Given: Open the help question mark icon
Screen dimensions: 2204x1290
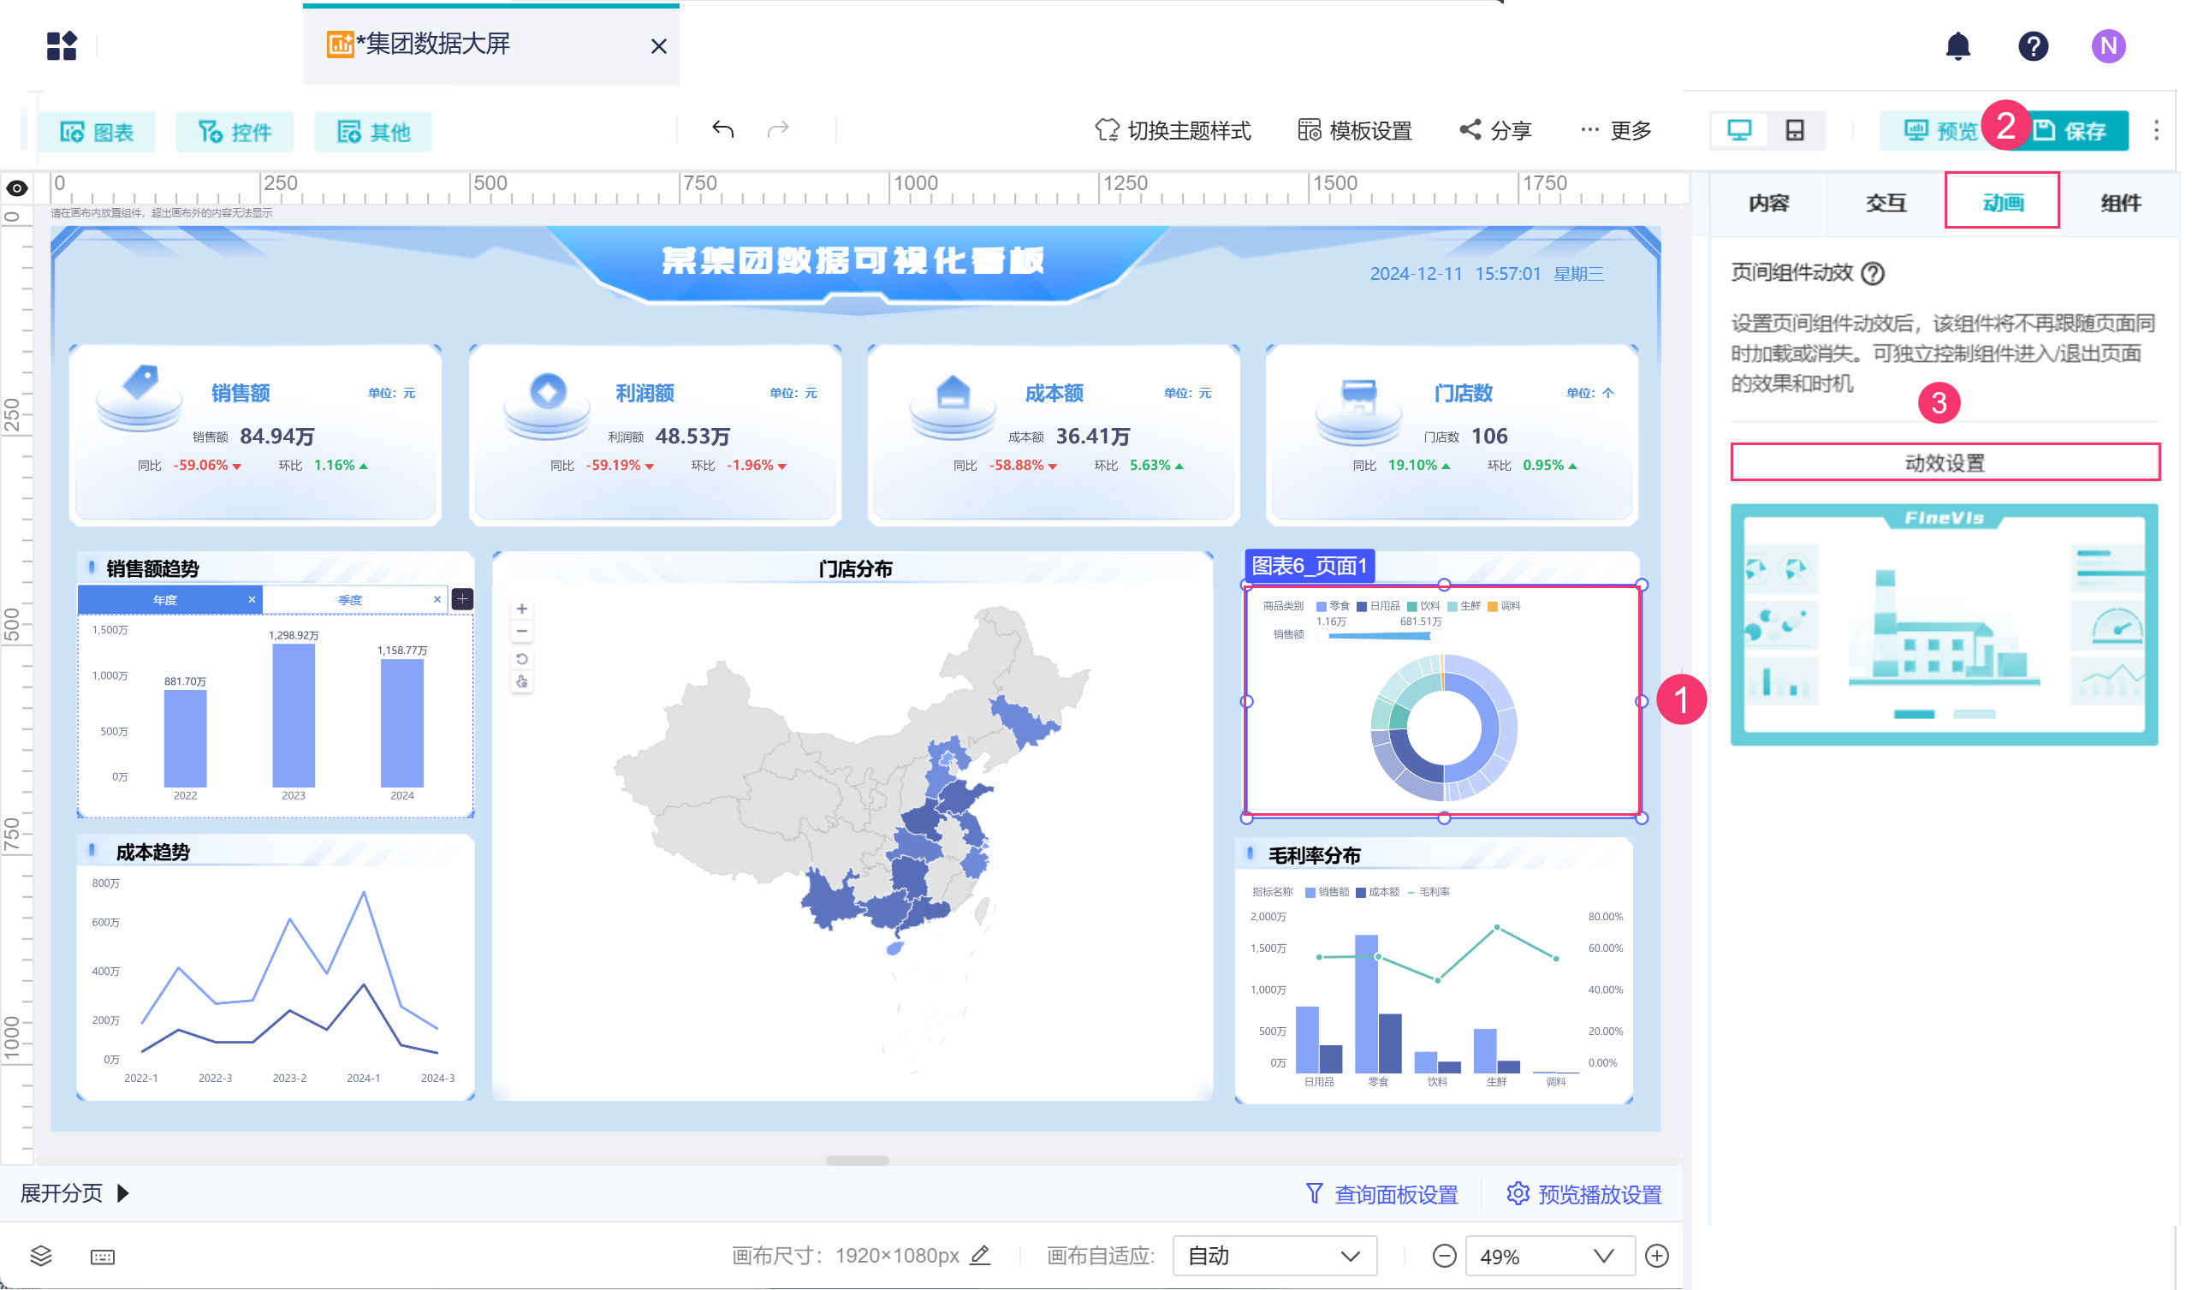Looking at the screenshot, I should (2033, 45).
